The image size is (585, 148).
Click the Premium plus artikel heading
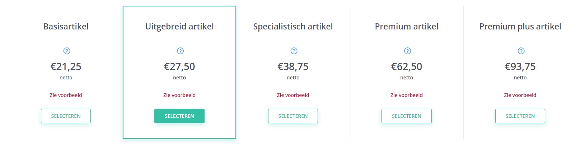coord(520,27)
